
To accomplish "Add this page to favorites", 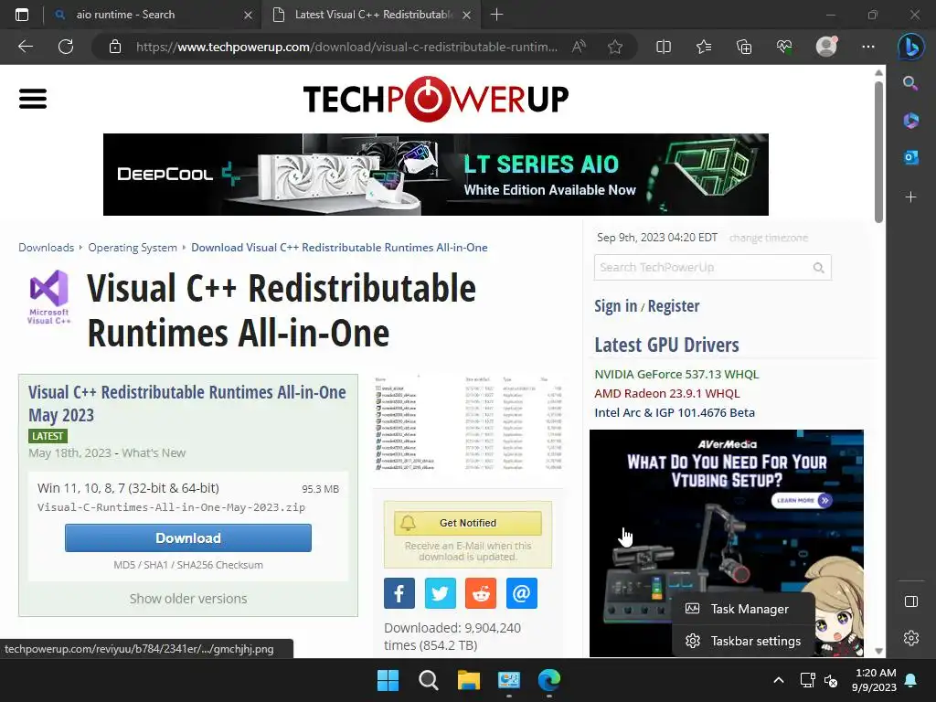I will click(615, 47).
